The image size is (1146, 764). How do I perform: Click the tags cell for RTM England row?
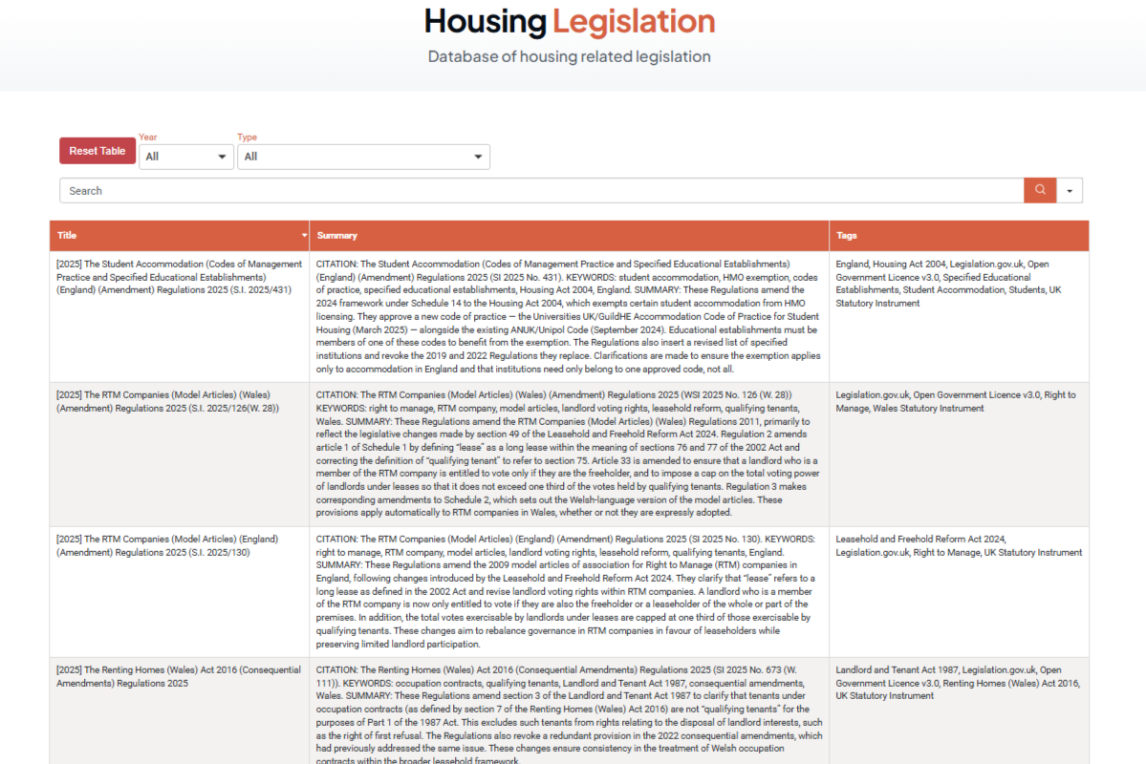pos(958,545)
